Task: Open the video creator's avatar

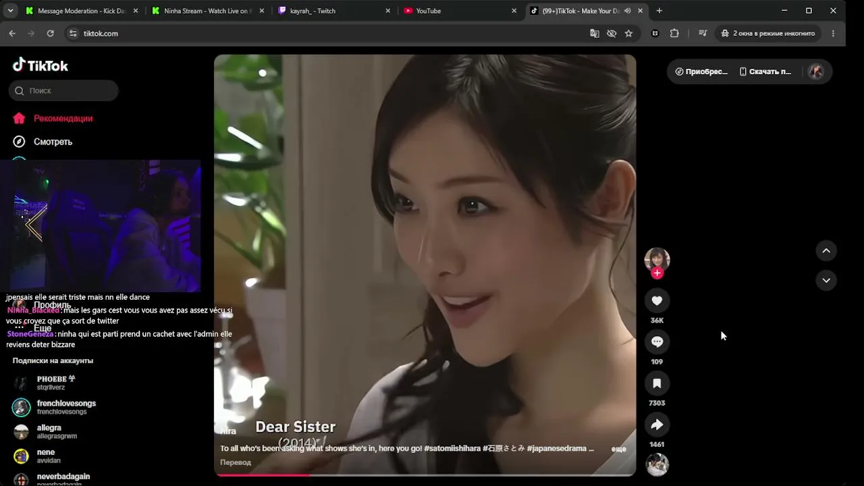Action: (x=657, y=259)
